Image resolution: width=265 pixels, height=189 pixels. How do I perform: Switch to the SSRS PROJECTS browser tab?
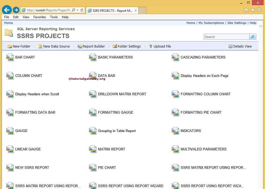[111, 10]
